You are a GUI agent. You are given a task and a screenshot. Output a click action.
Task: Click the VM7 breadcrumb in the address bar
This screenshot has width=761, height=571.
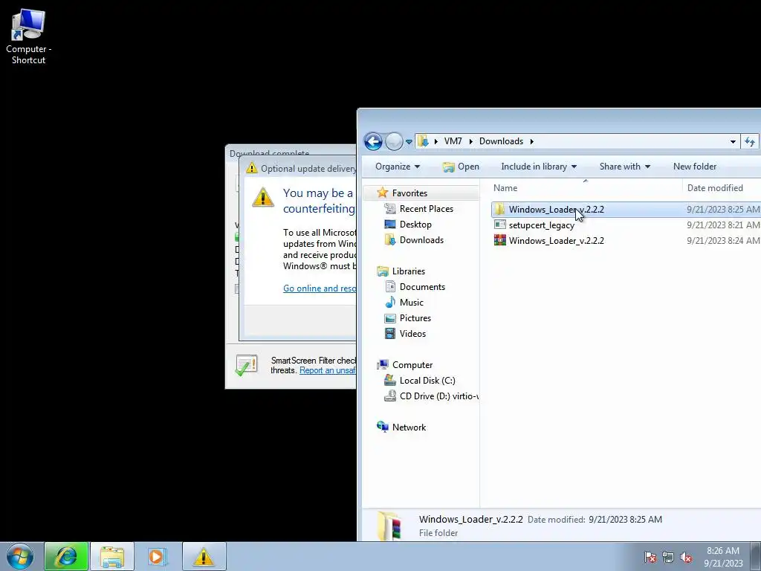[453, 141]
